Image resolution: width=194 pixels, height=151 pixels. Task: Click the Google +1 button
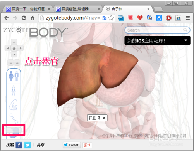(x=87, y=145)
